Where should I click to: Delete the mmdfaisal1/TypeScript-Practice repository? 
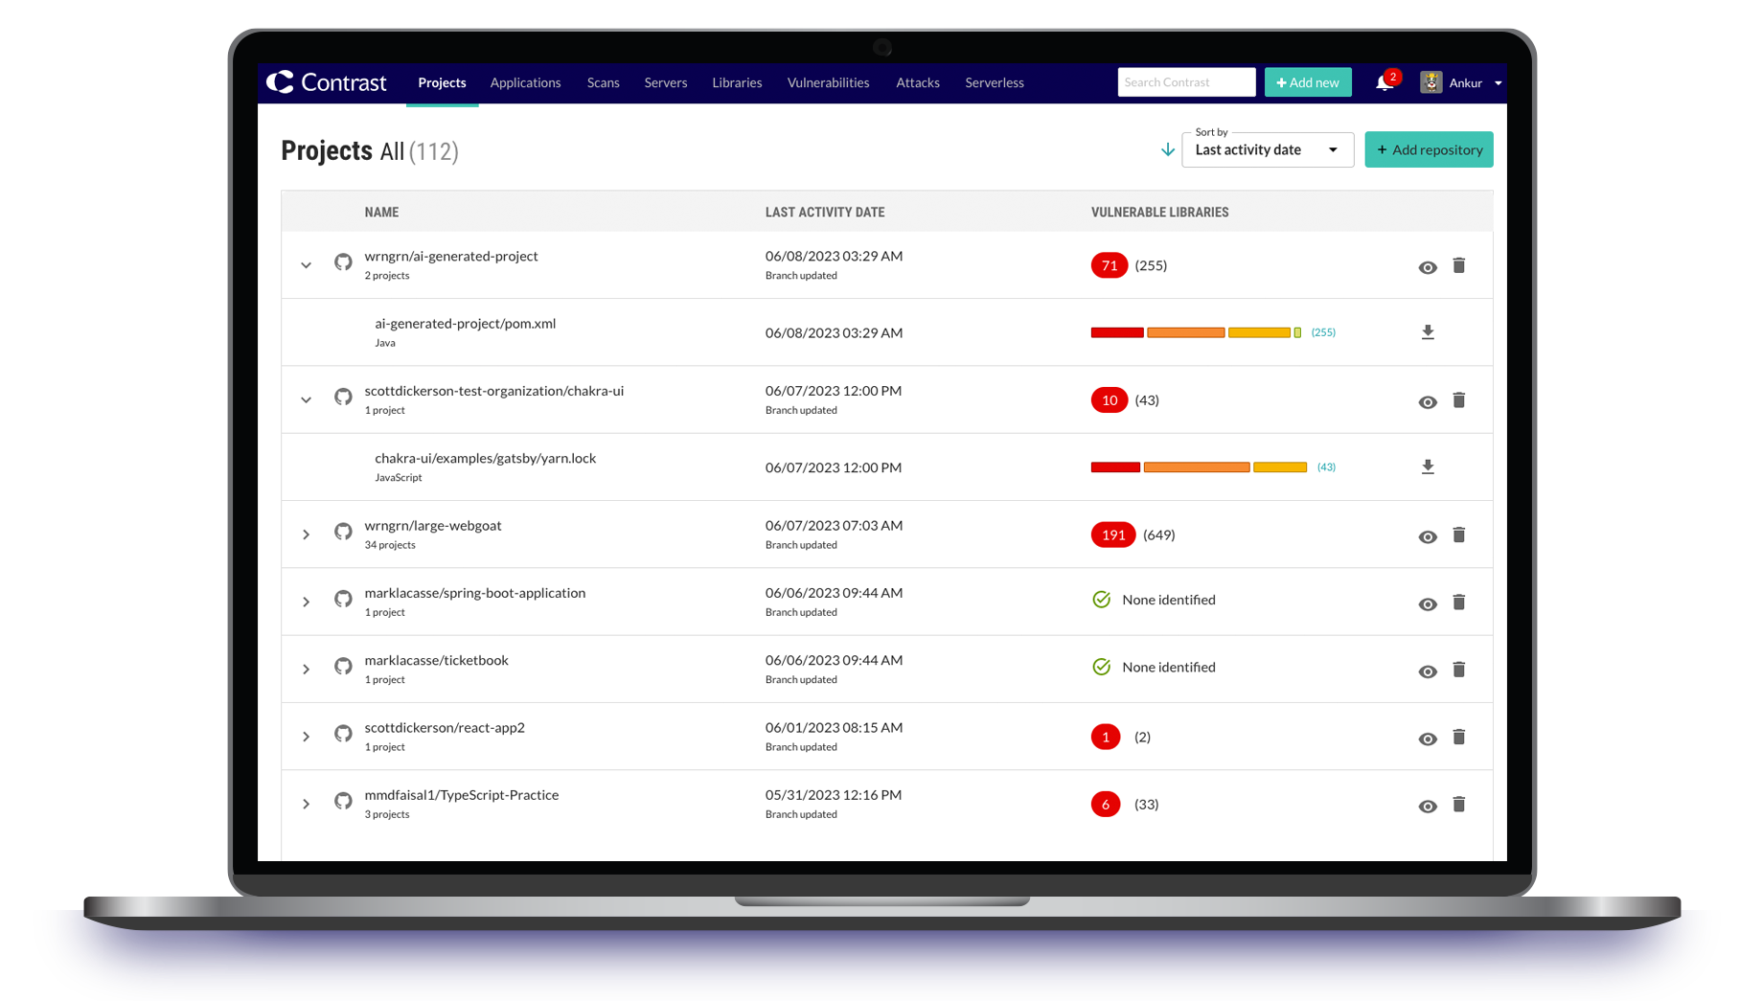tap(1459, 805)
